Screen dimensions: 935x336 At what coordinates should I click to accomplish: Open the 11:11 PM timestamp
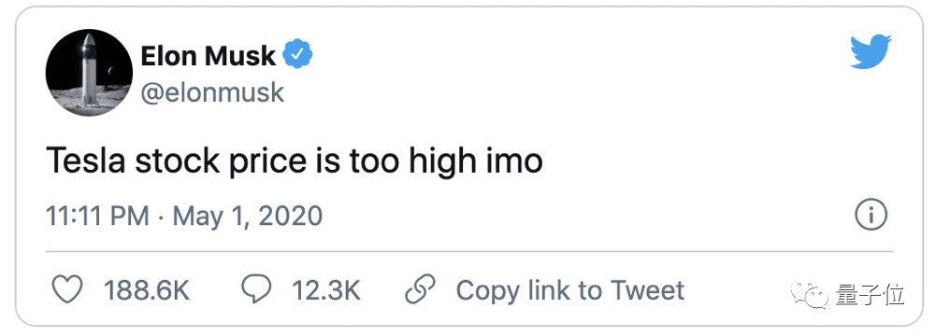(x=97, y=216)
